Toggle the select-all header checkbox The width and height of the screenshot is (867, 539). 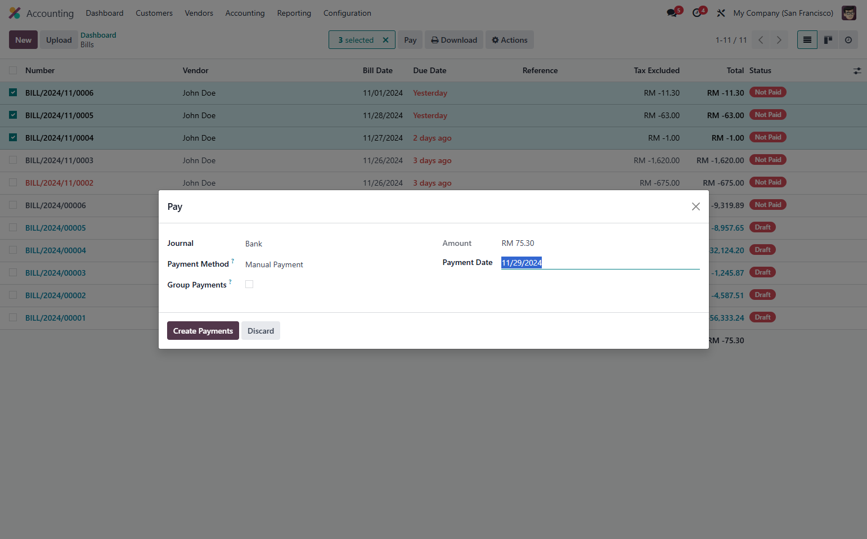pos(13,70)
